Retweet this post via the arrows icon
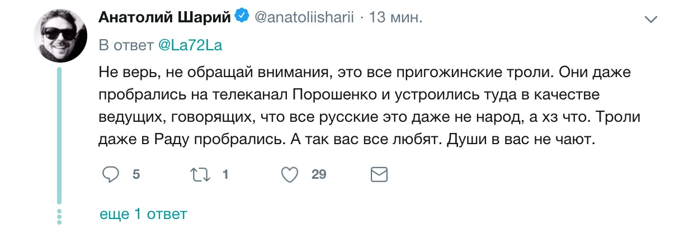Image resolution: width=698 pixels, height=238 pixels. coord(200,175)
